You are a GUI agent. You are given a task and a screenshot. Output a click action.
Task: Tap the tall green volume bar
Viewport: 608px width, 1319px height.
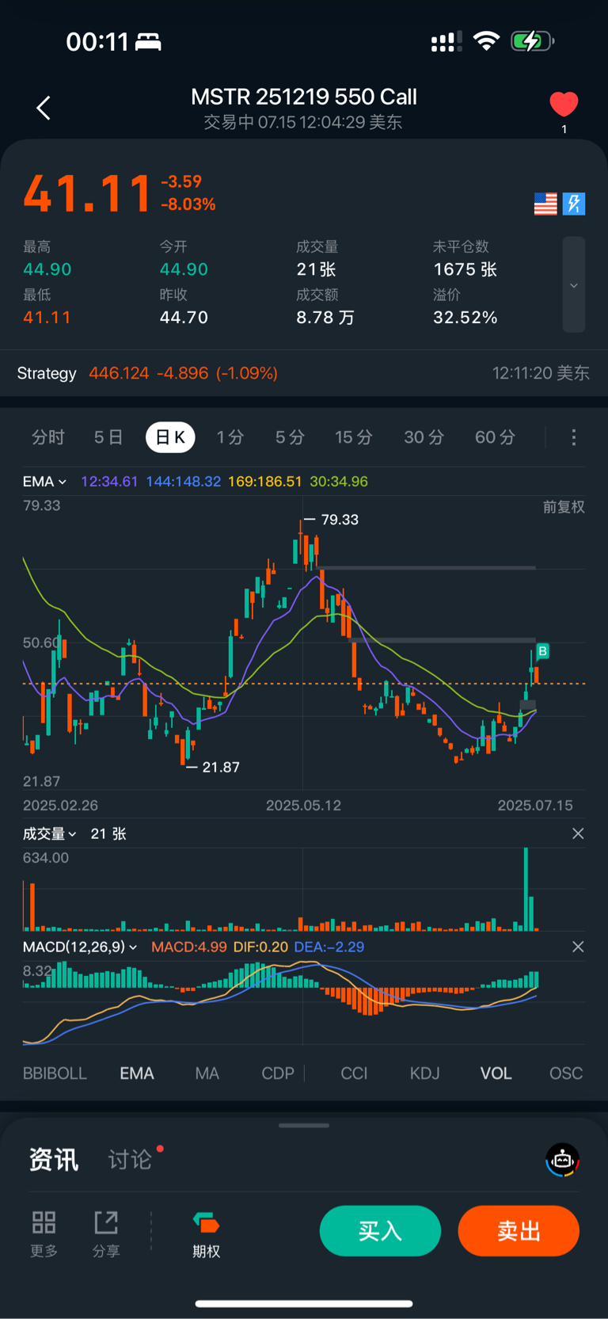[x=526, y=889]
